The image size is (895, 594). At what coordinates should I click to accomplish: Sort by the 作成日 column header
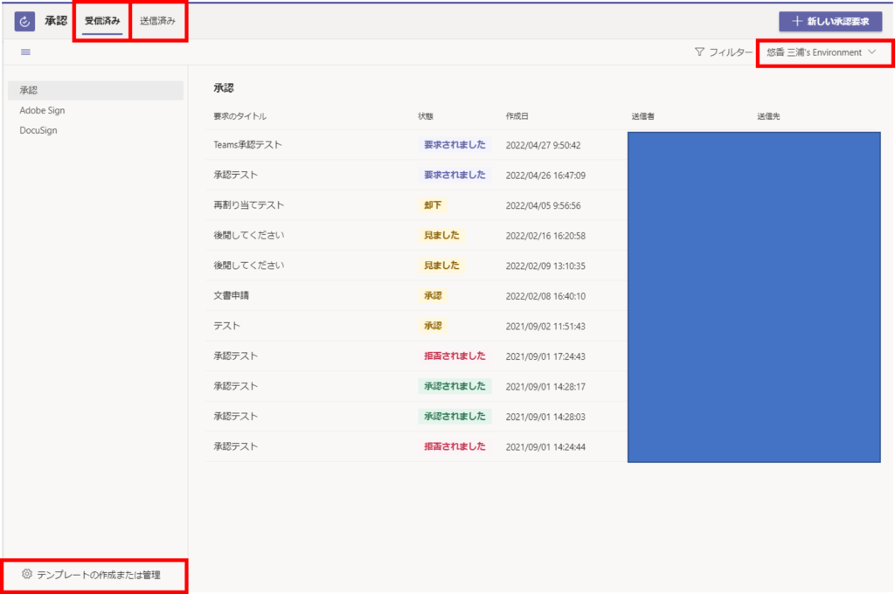click(517, 116)
